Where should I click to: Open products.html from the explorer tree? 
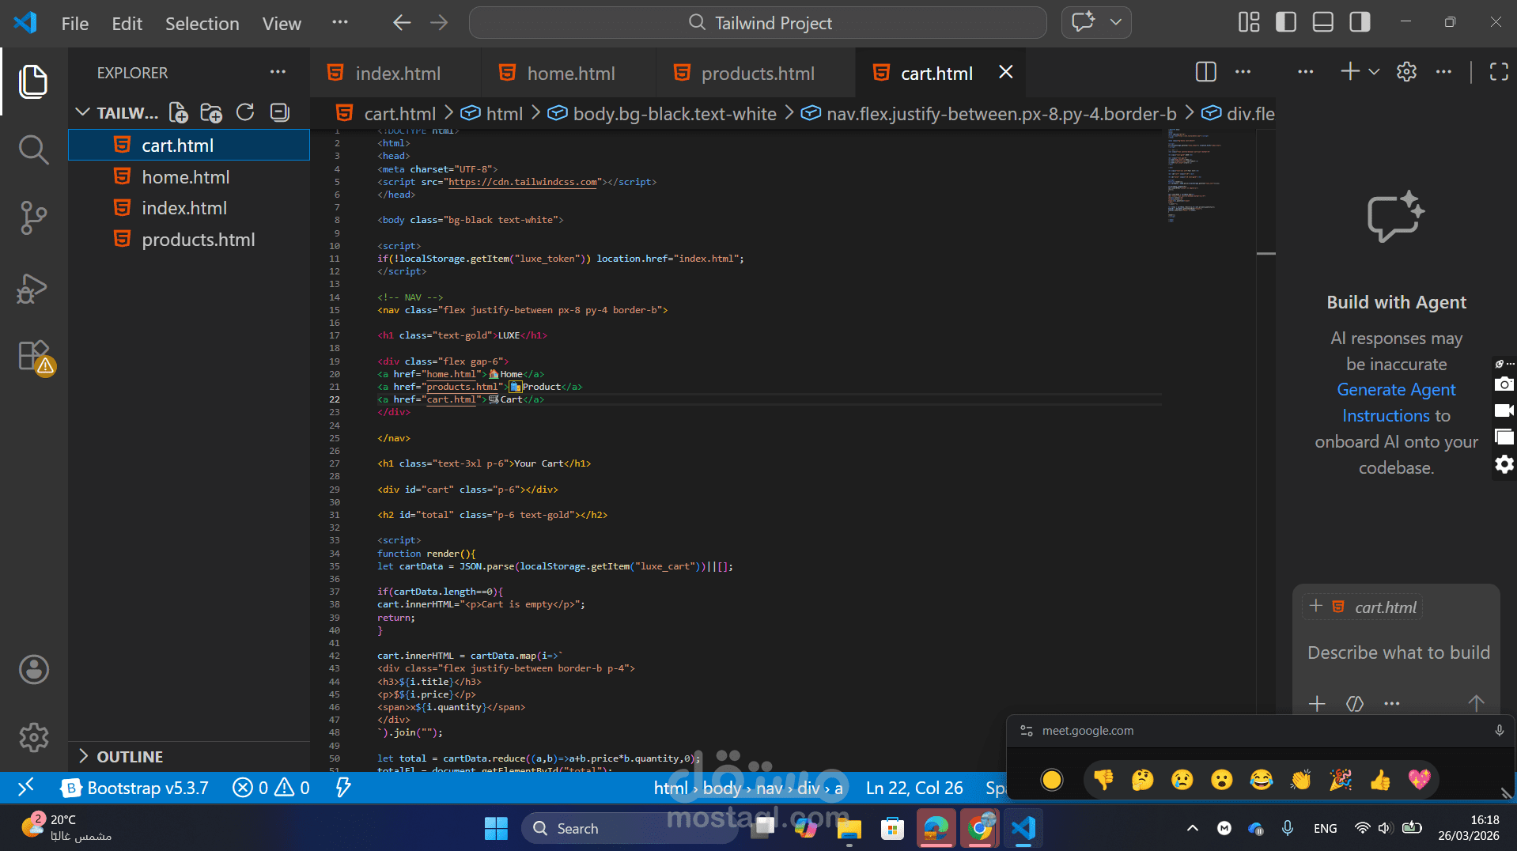click(x=189, y=239)
